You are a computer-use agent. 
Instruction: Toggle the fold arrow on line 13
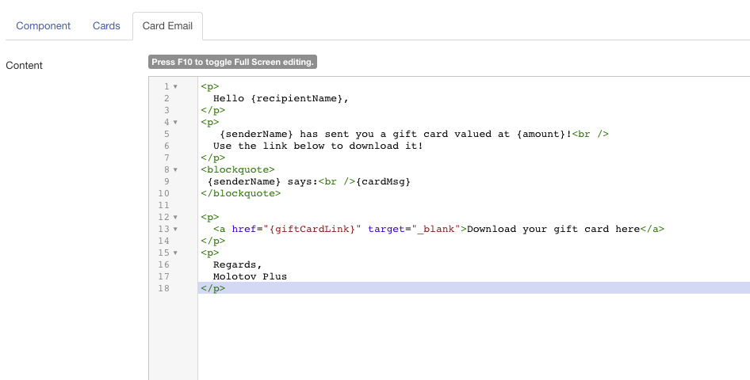coord(175,230)
